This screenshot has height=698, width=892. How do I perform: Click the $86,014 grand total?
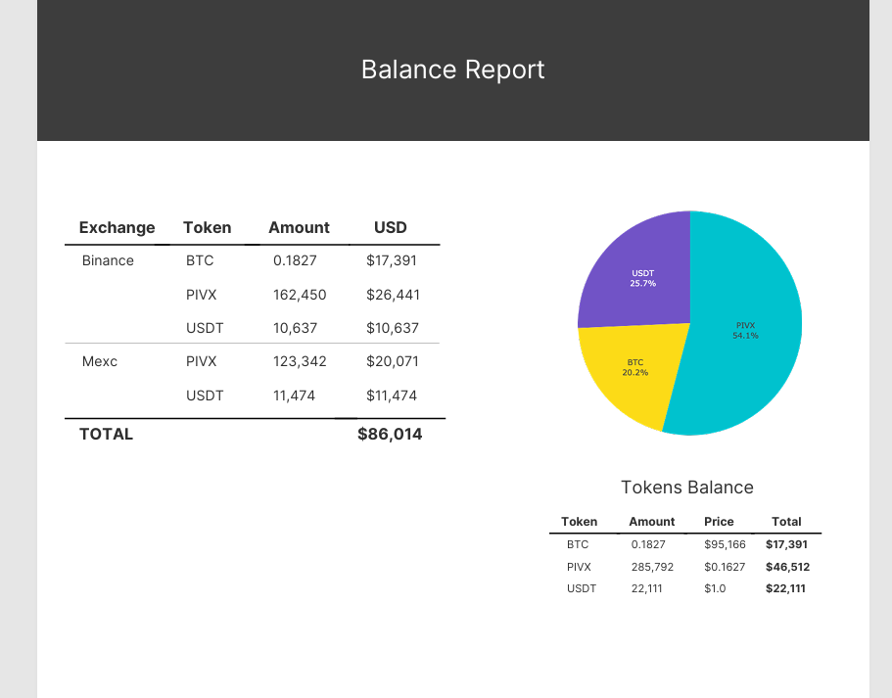tap(390, 434)
